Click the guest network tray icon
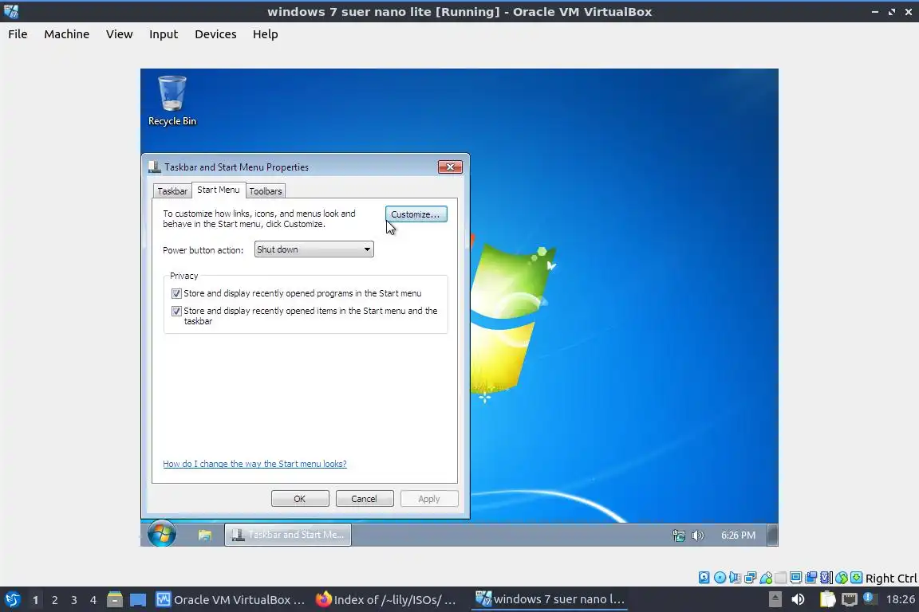 tap(679, 535)
